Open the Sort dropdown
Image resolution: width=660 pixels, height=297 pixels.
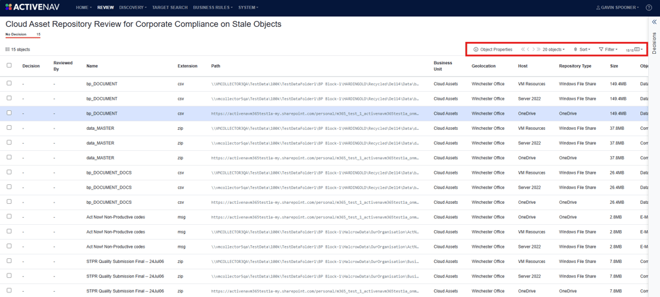(x=582, y=50)
